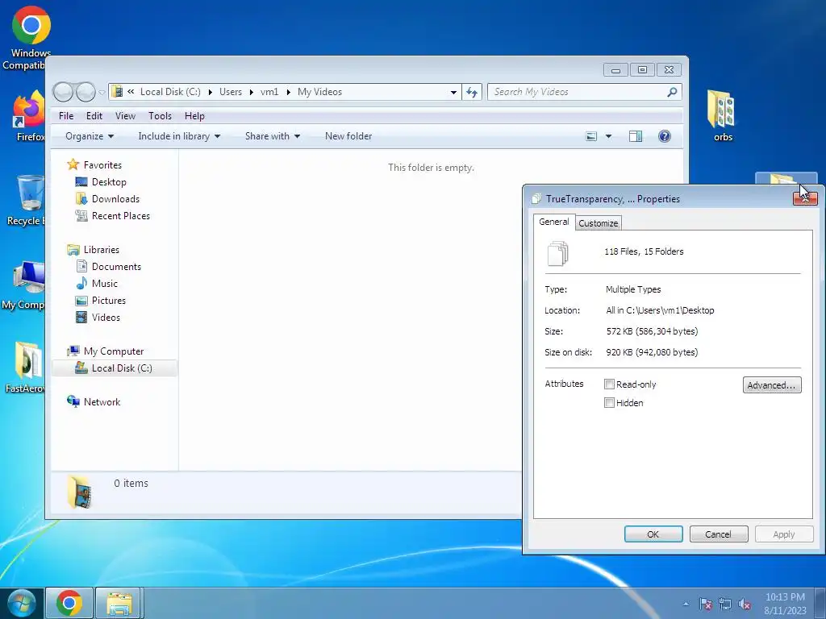Open the Start menu orb
This screenshot has height=619, width=826.
tap(22, 604)
